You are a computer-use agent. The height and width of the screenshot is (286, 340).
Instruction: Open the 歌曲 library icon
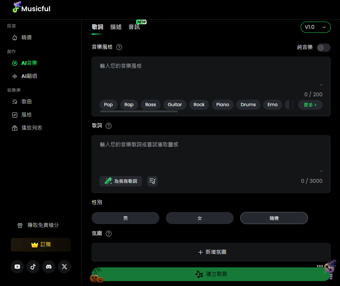coord(14,102)
